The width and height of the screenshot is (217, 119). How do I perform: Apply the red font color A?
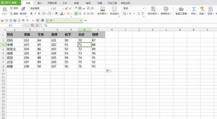click(x=62, y=14)
